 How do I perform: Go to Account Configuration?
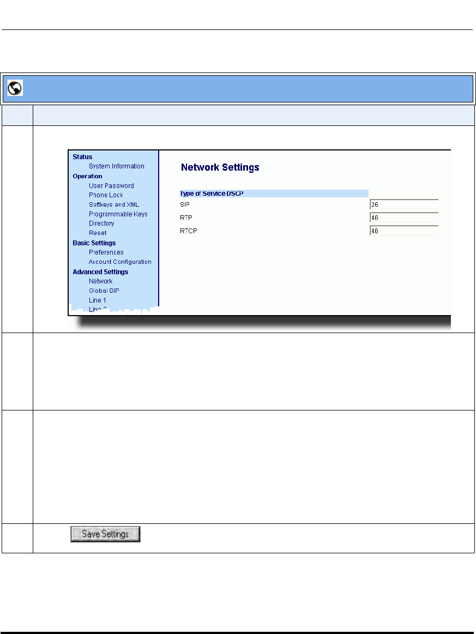pos(120,262)
